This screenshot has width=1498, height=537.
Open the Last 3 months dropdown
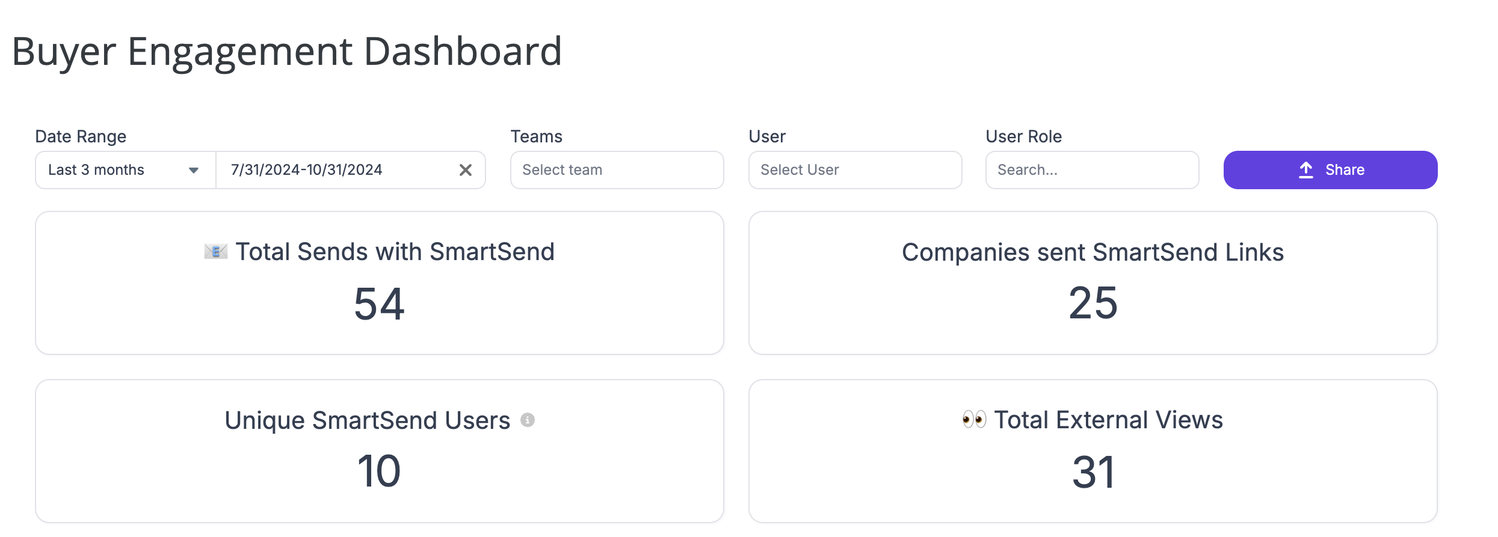pyautogui.click(x=125, y=170)
